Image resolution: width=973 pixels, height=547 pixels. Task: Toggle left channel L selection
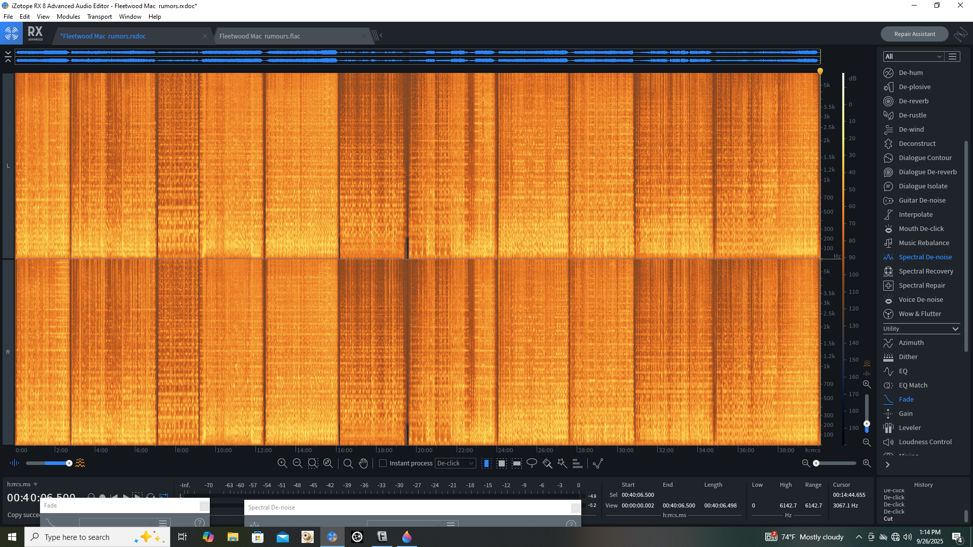click(8, 166)
